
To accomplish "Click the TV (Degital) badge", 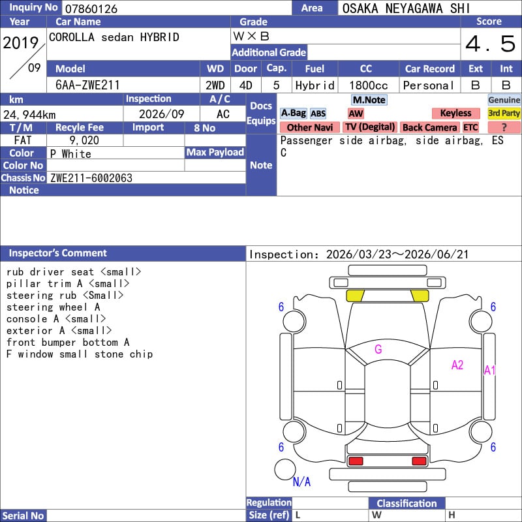I will click(370, 128).
